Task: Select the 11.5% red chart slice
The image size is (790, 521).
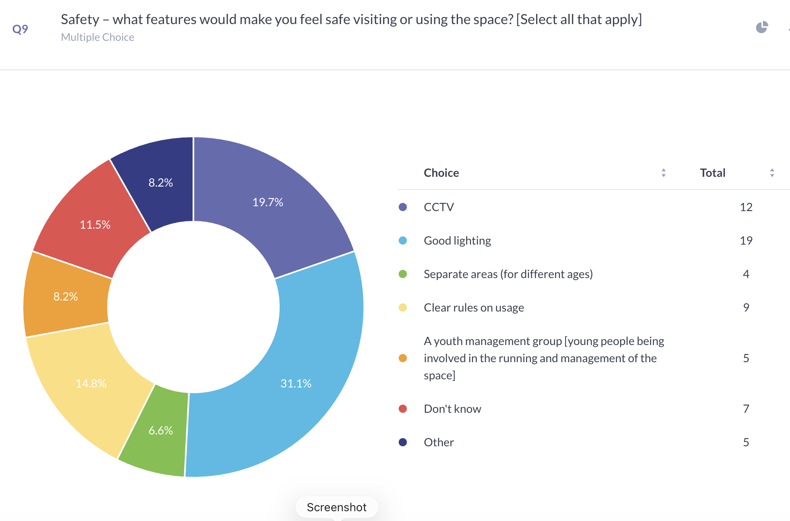Action: [x=95, y=225]
